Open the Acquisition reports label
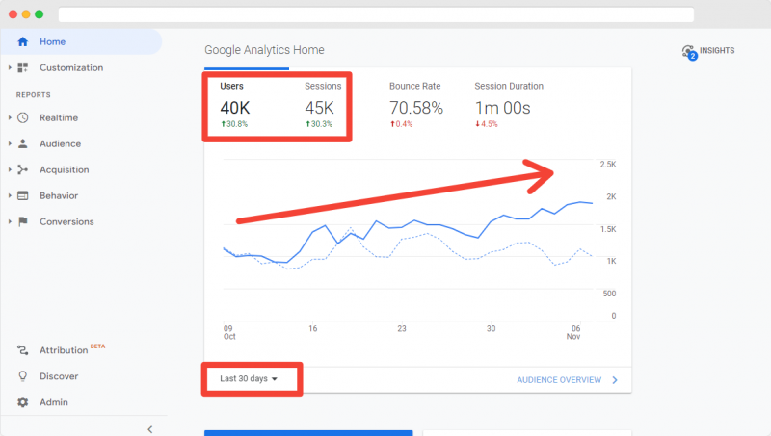Image resolution: width=771 pixels, height=436 pixels. click(64, 170)
